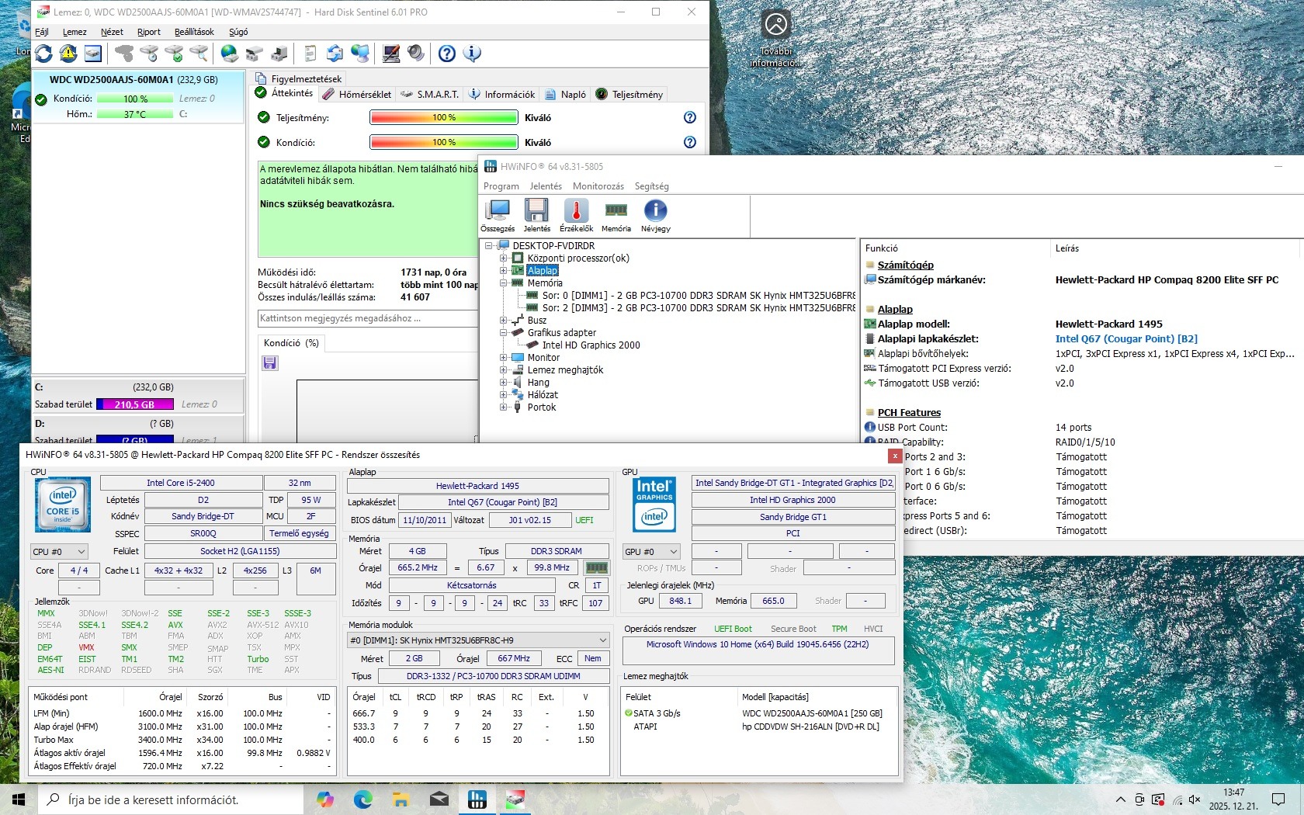Click the Jelentés floppy disk report icon
1304x815 pixels.
(x=536, y=211)
